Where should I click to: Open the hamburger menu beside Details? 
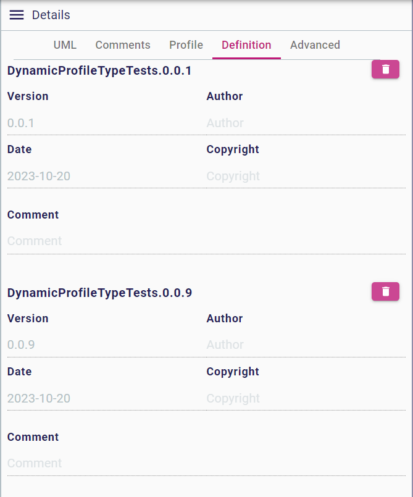point(17,15)
